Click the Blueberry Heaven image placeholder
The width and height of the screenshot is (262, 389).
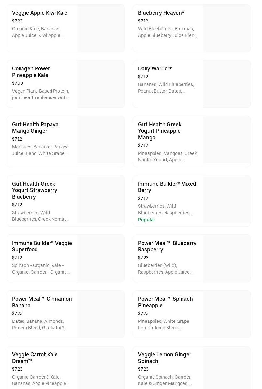227,28
